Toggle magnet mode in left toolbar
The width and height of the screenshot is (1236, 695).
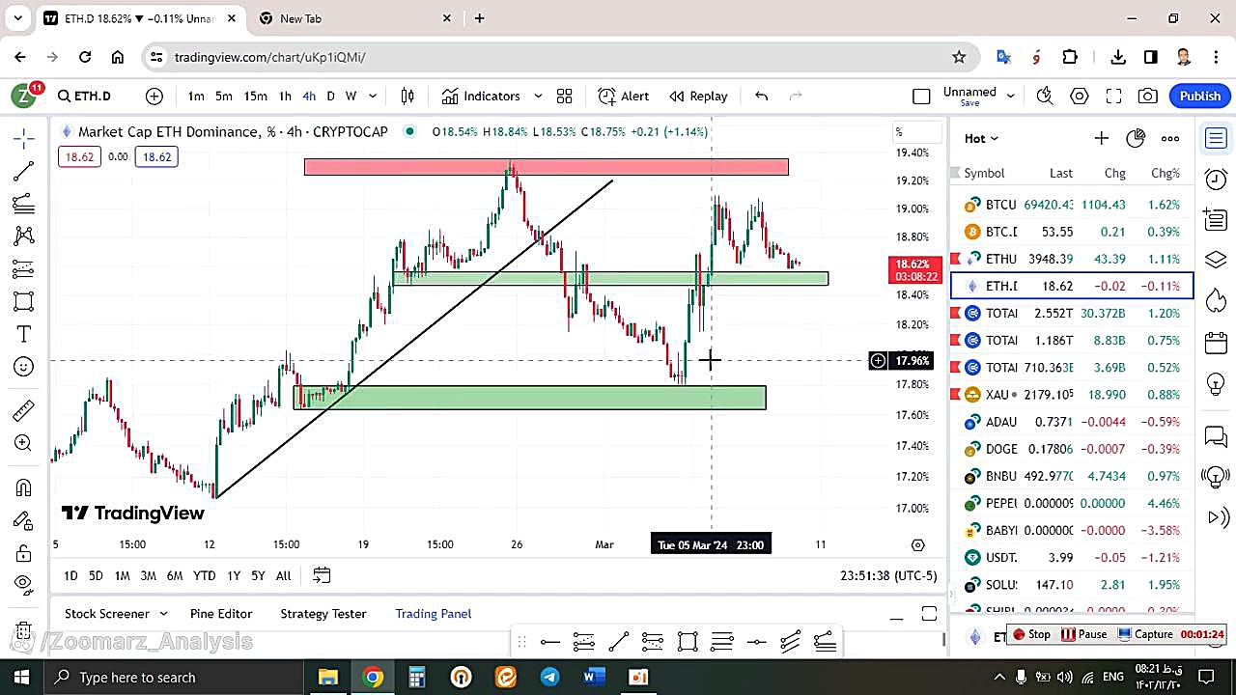(24, 487)
